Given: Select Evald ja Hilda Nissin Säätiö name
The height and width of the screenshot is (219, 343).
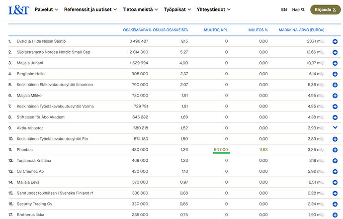Looking at the screenshot, I should click(x=41, y=41).
